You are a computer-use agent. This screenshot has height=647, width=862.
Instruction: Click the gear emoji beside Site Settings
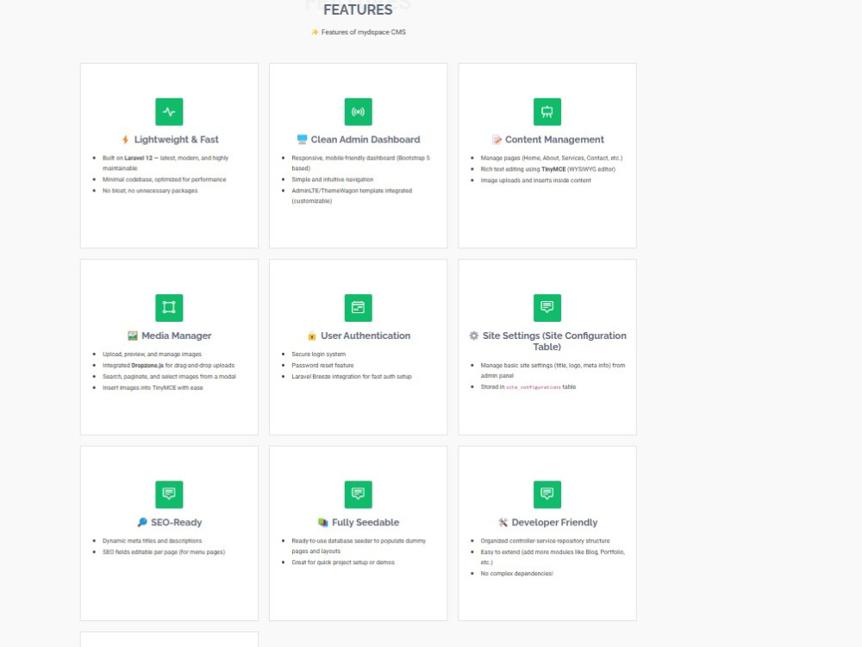(473, 336)
